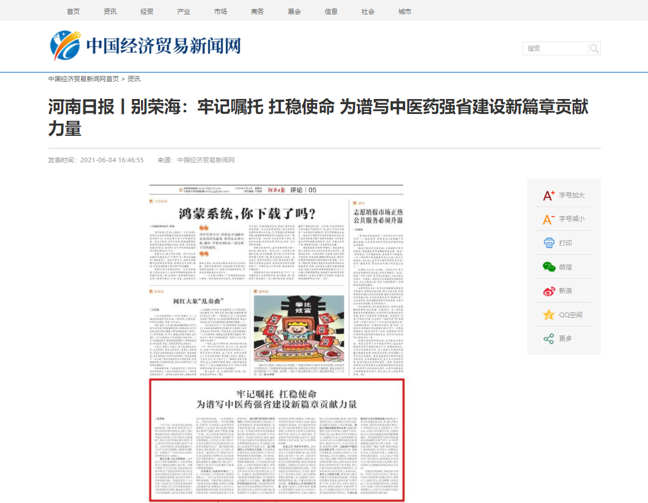Open the 产业 navigation item

[184, 12]
